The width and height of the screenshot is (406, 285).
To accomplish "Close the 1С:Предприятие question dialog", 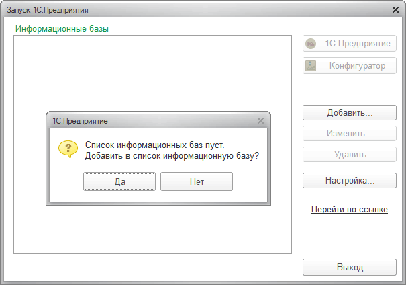I will coord(260,121).
